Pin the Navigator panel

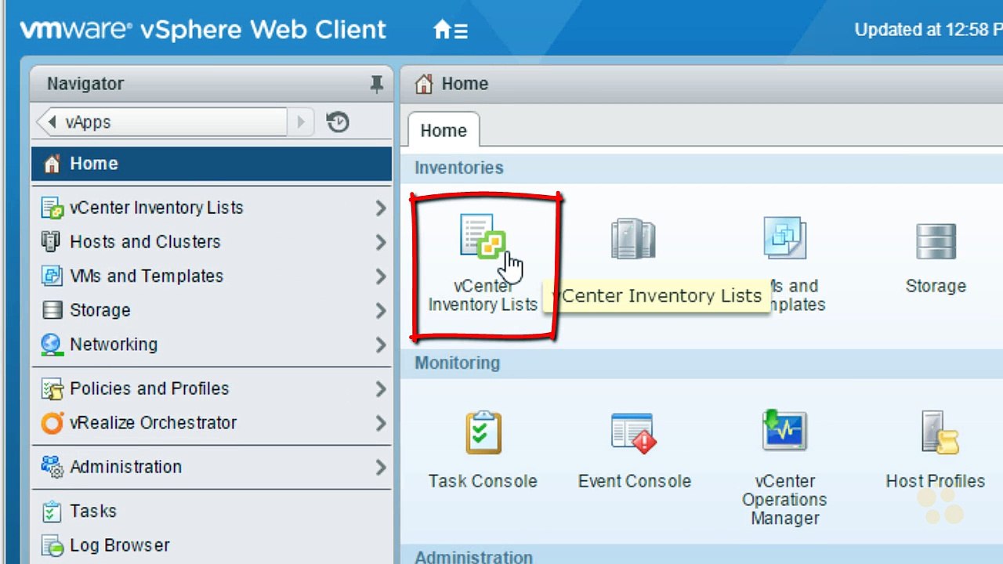pos(377,84)
